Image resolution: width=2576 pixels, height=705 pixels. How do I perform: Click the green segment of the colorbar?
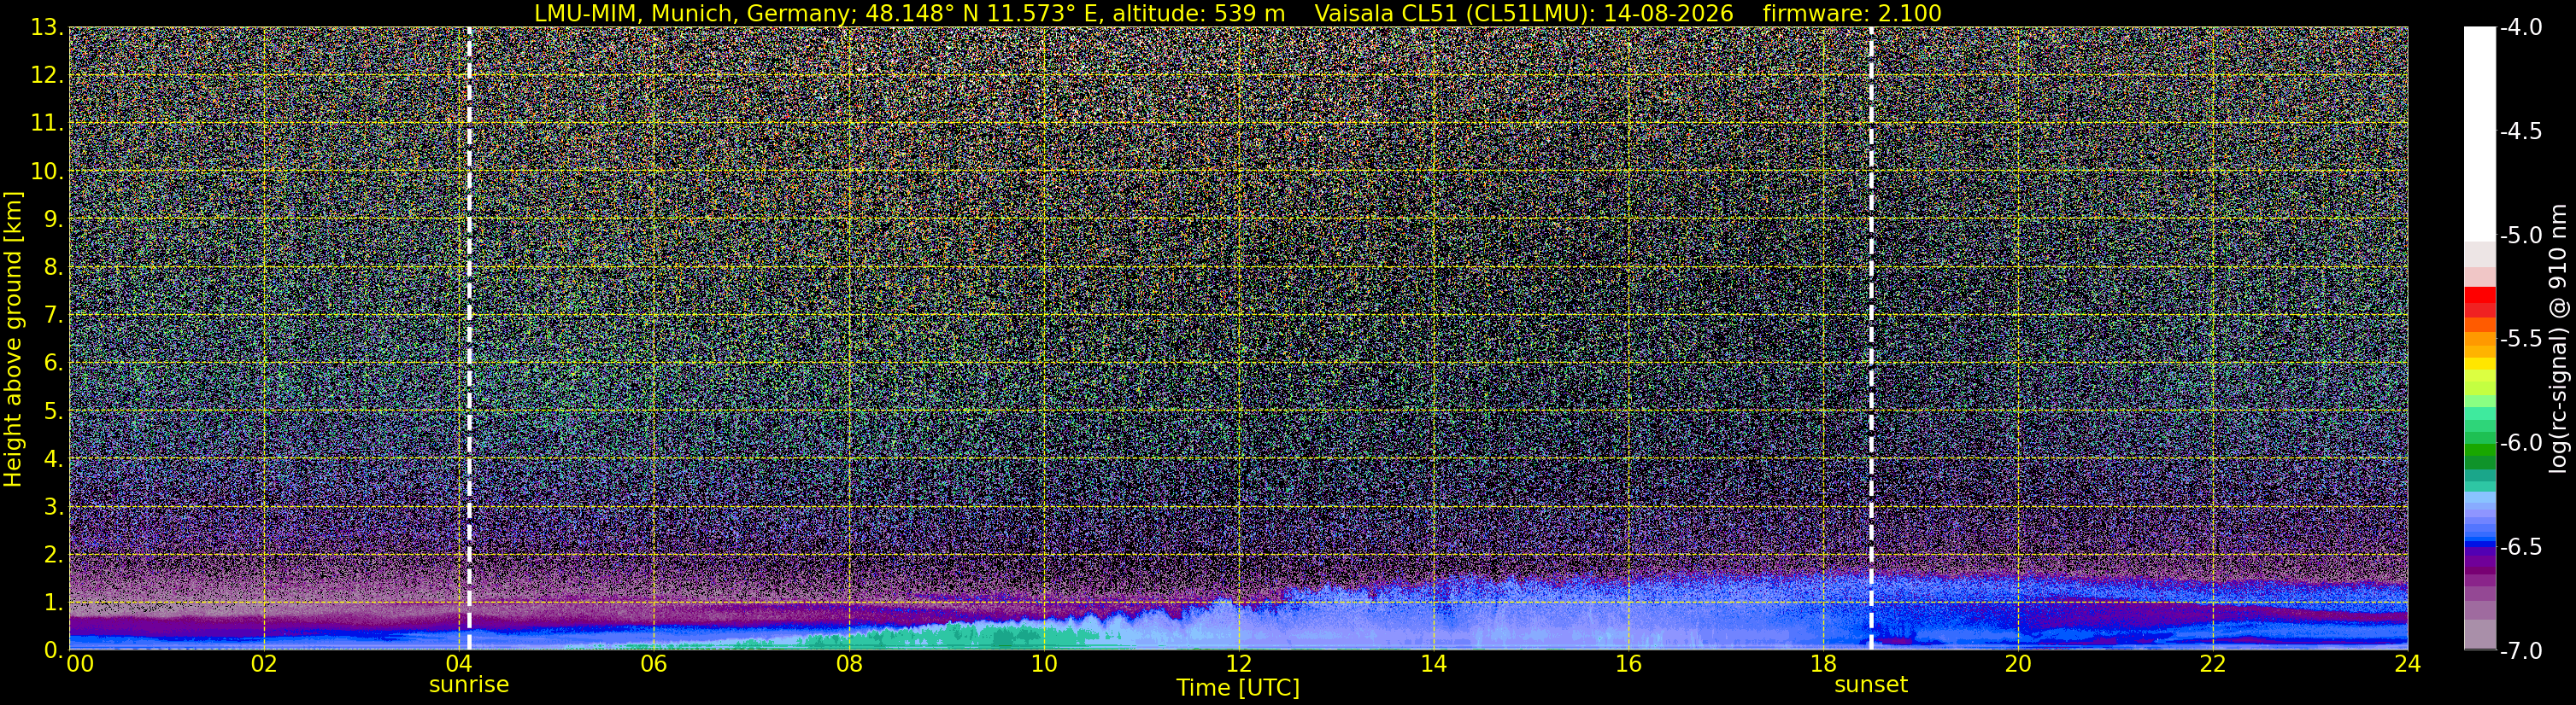click(x=2479, y=447)
